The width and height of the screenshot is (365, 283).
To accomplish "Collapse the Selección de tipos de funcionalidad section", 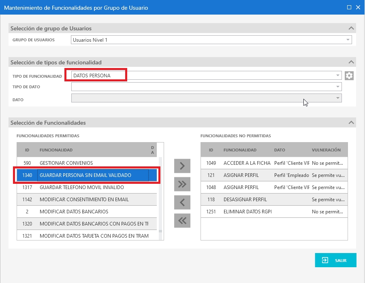I will pyautogui.click(x=351, y=62).
